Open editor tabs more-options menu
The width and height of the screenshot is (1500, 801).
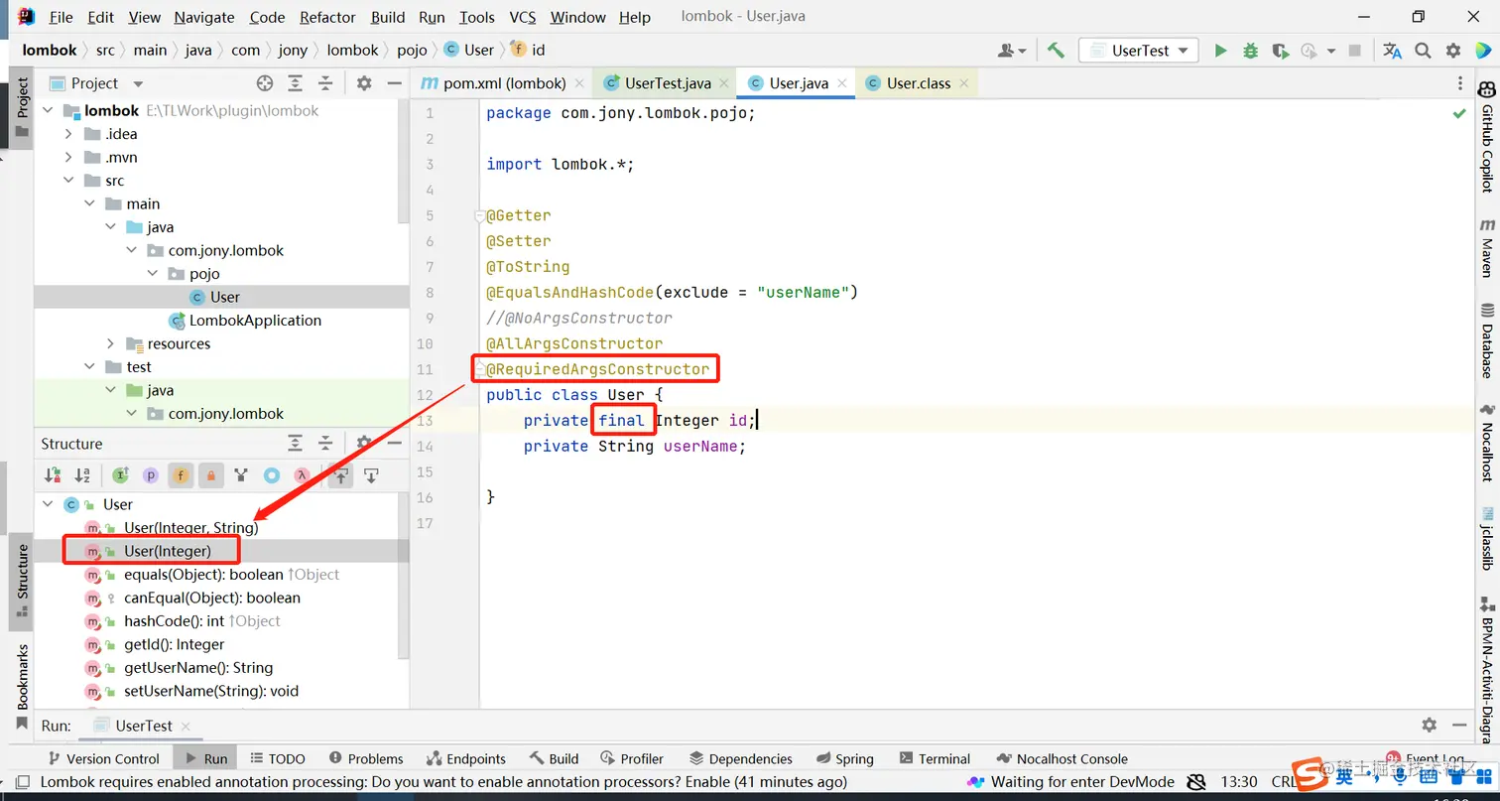click(x=1460, y=83)
